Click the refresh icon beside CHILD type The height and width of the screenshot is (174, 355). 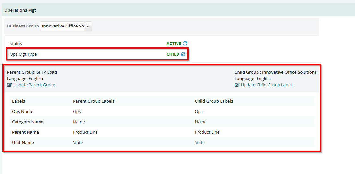[x=183, y=54]
